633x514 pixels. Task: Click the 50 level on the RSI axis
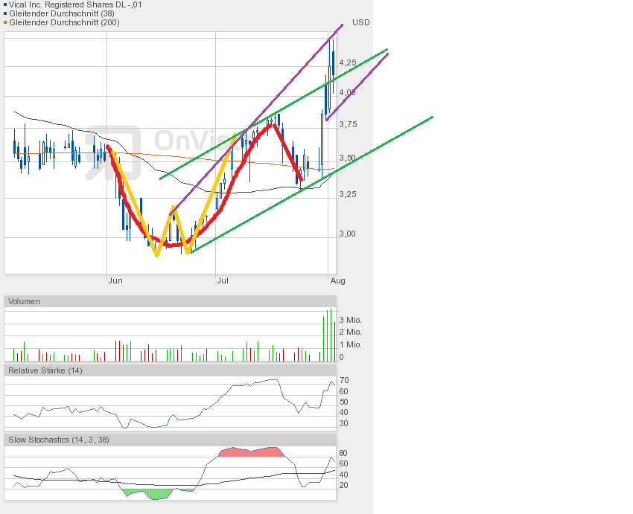tap(343, 402)
